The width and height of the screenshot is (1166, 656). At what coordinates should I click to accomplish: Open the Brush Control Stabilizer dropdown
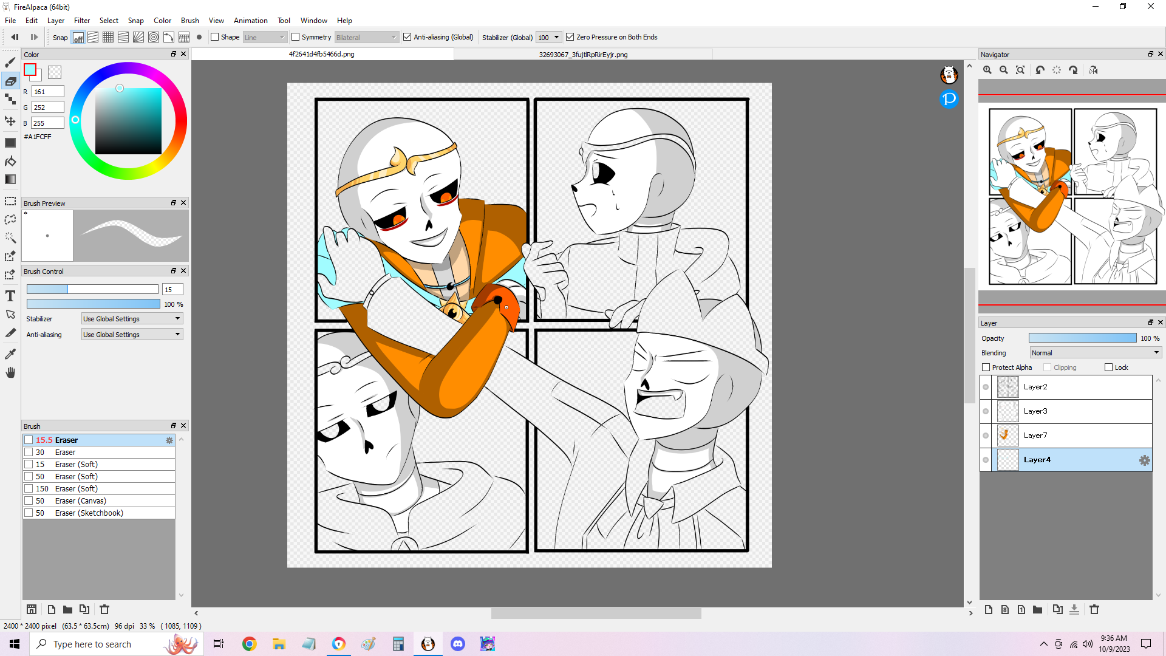132,319
